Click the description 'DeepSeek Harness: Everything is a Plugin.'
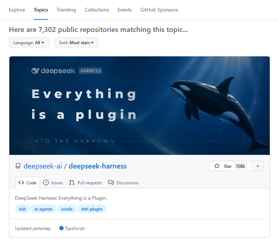The width and height of the screenshot is (278, 245). (x=61, y=198)
